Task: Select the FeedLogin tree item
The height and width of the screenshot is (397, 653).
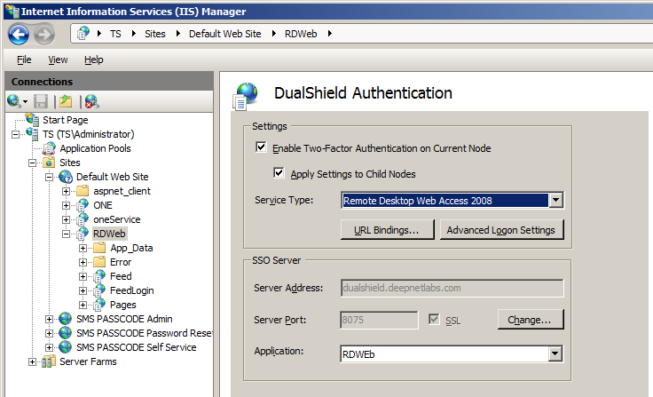Action: (x=131, y=290)
